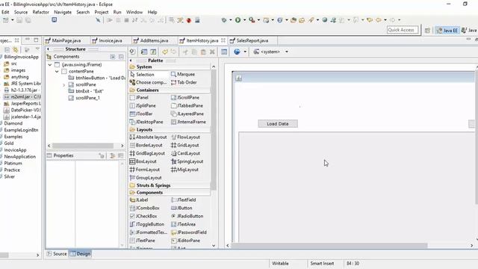Select the JButton palette component
The width and height of the screenshot is (478, 269).
tap(181, 208)
